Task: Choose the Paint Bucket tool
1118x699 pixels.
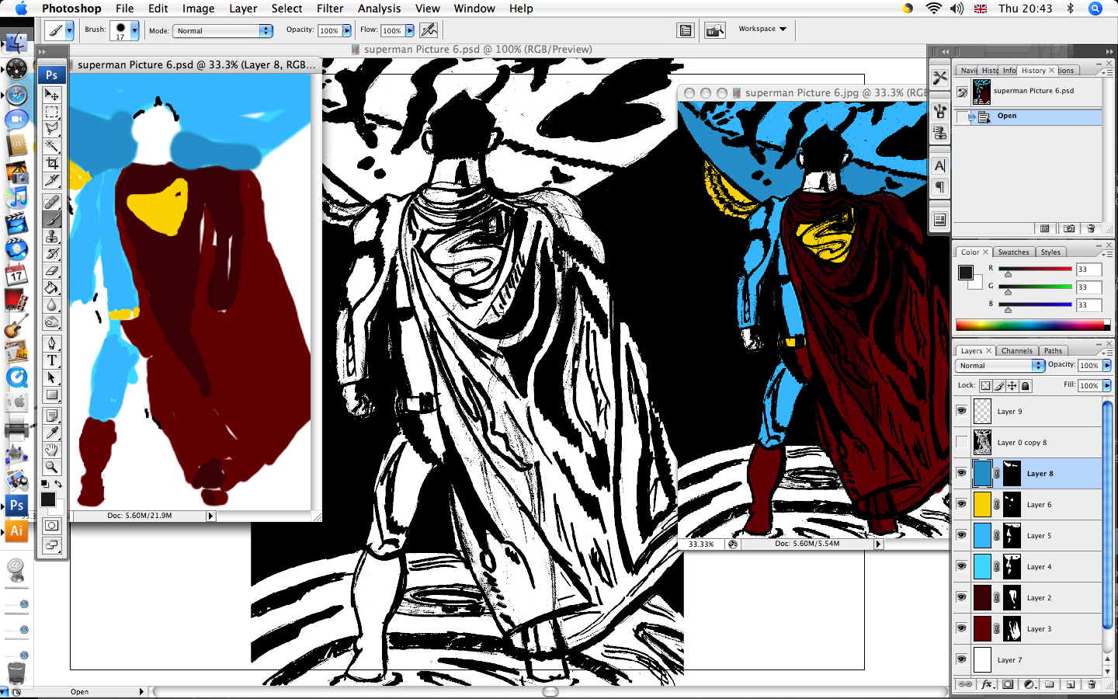Action: (x=52, y=288)
